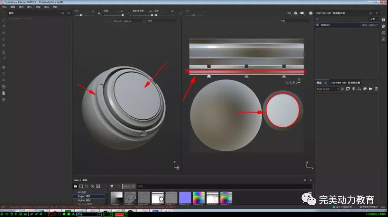Open the Default camera dropdown

(129, 21)
